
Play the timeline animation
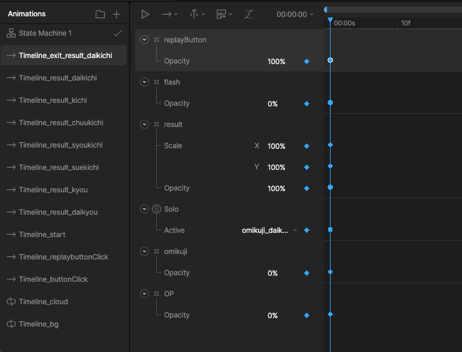(145, 14)
